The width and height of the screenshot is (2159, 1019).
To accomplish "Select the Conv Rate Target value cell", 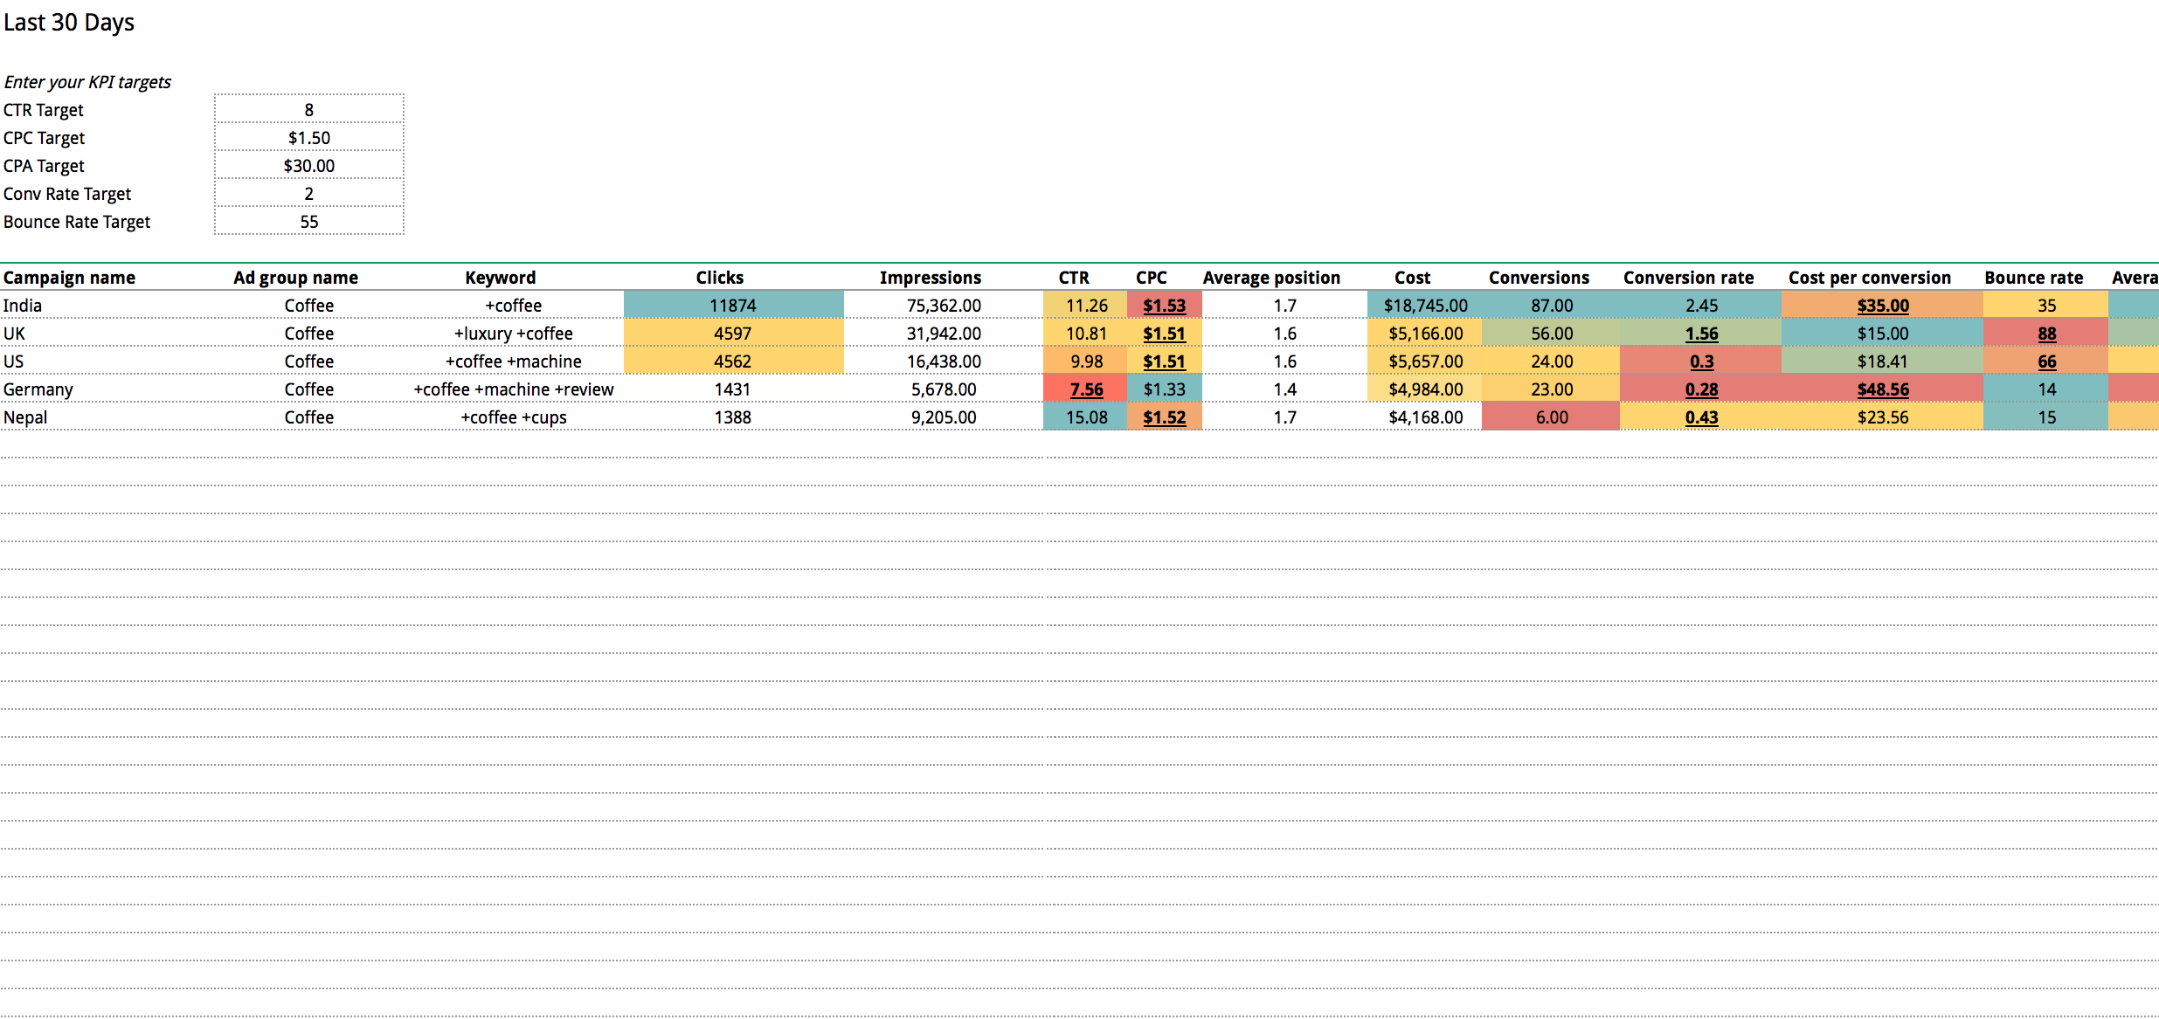I will [308, 194].
